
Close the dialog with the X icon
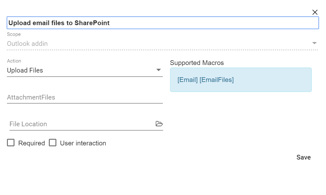[315, 12]
